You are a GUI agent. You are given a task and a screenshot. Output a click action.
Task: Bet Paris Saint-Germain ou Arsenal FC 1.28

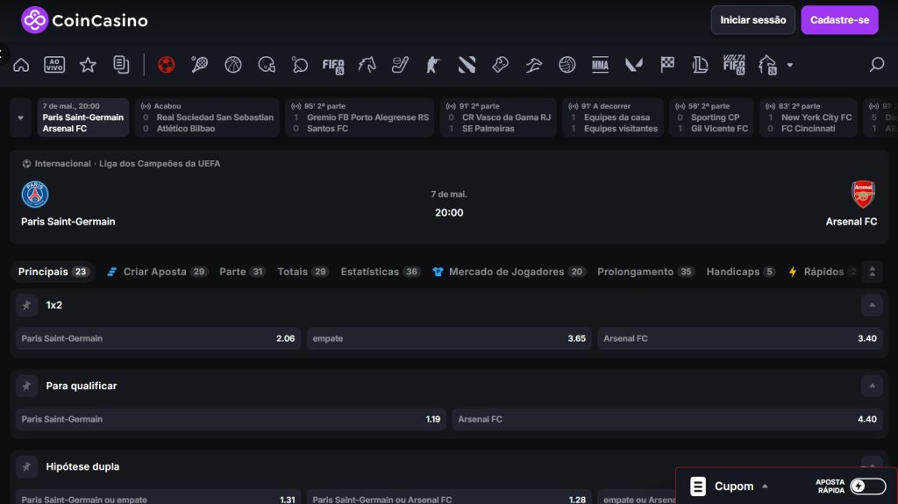449,497
